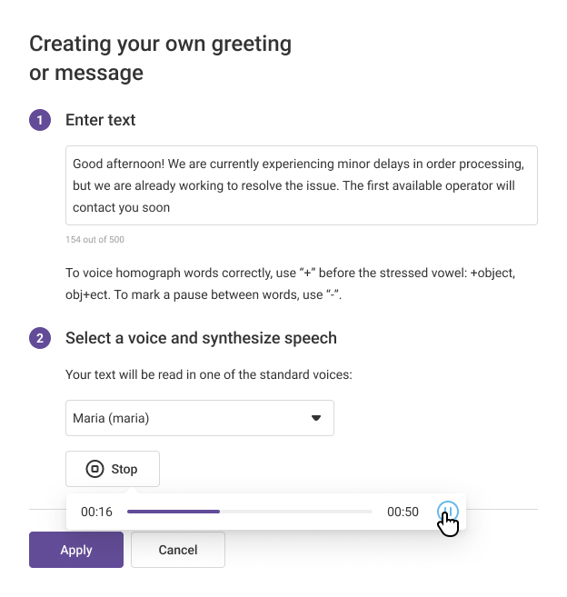Click the Stop button label
Viewport: 567px width, 597px height.
[x=124, y=469]
